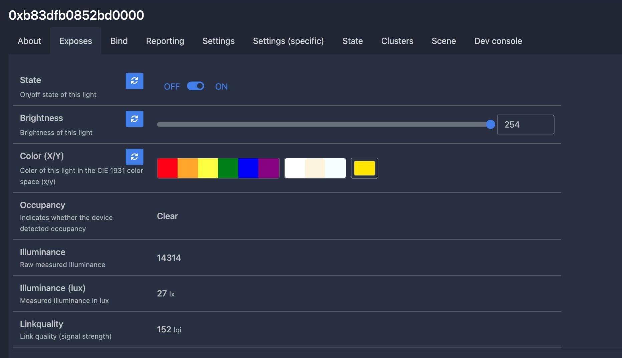The height and width of the screenshot is (358, 622).
Task: Refresh the State value
Action: click(x=134, y=81)
